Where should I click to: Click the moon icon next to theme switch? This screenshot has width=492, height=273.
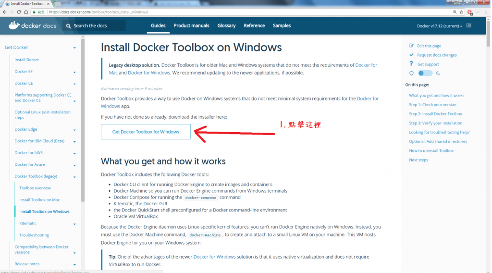coord(438,73)
